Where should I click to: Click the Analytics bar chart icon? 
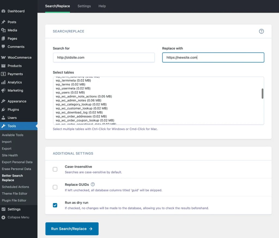[3, 82]
